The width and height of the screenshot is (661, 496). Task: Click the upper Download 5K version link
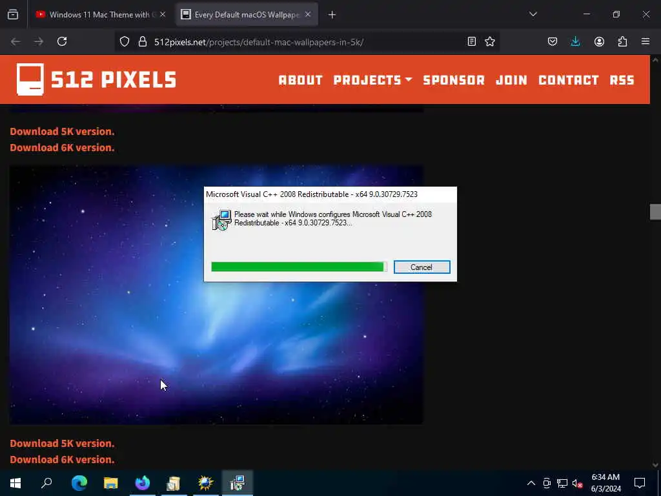pyautogui.click(x=62, y=132)
